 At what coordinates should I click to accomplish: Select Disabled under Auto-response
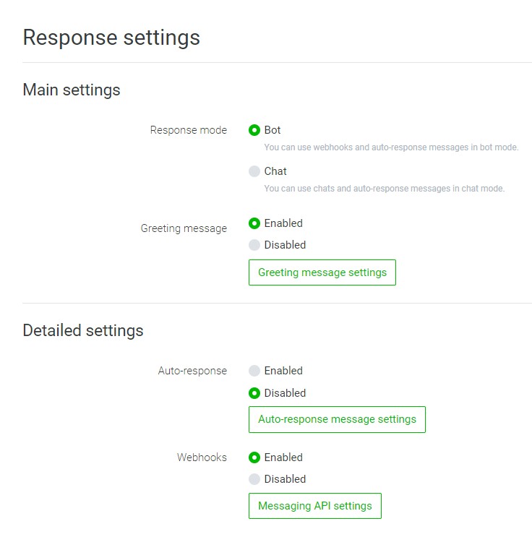click(254, 393)
